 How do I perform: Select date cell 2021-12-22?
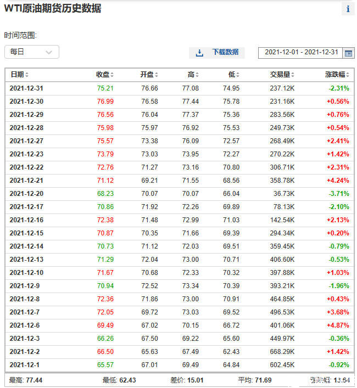(26, 167)
